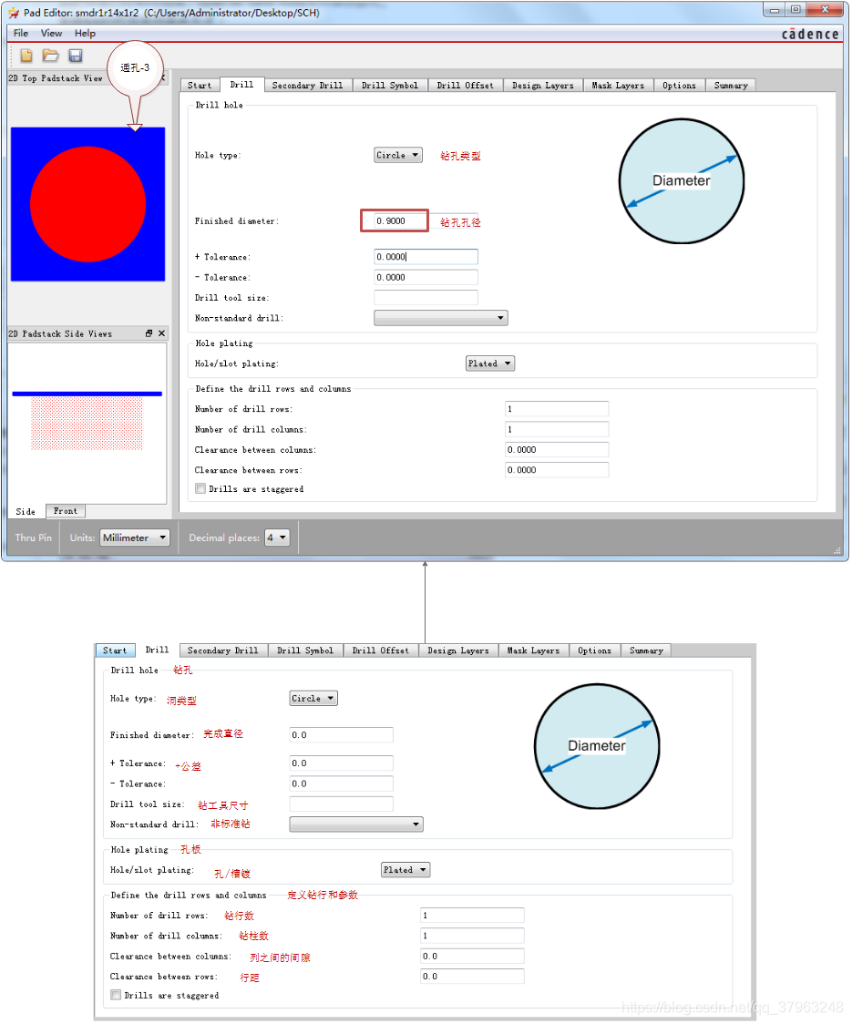Click the empty Drill tool size field in Pad Editor
The image size is (852, 1024).
[426, 298]
